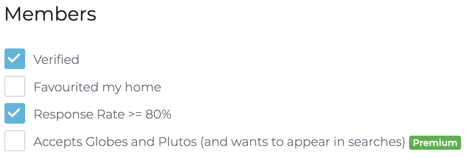This screenshot has width=468, height=158.
Task: Disable the Response Rate >= 80% checkbox
Action: pyautogui.click(x=15, y=113)
